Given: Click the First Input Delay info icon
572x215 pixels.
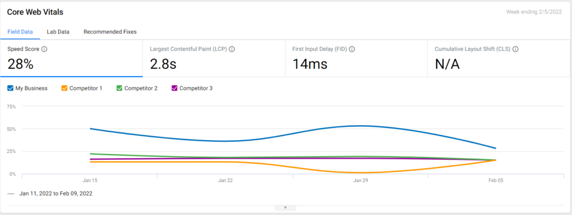Looking at the screenshot, I should click(352, 49).
